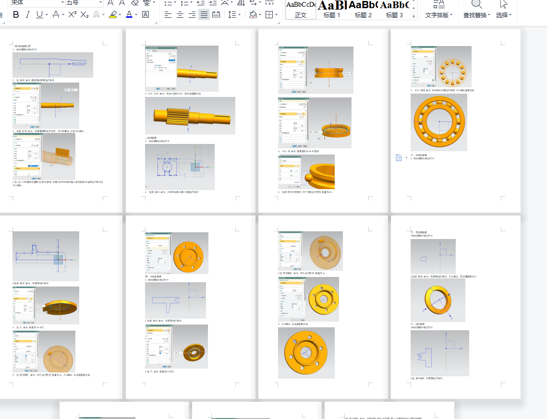Click floating paragraph layout icon beside page four
This screenshot has width=547, height=419.
coord(399,158)
